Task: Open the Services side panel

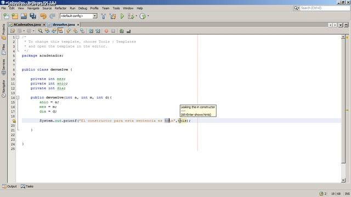Action: [4, 67]
